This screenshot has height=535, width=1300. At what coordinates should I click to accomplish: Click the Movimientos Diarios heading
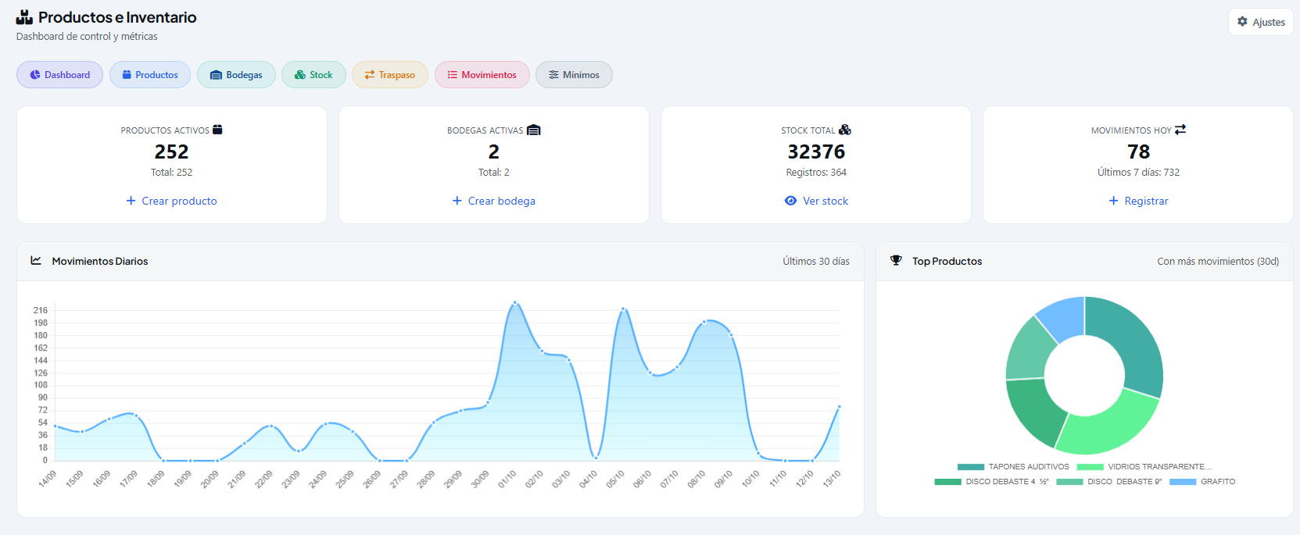[100, 262]
